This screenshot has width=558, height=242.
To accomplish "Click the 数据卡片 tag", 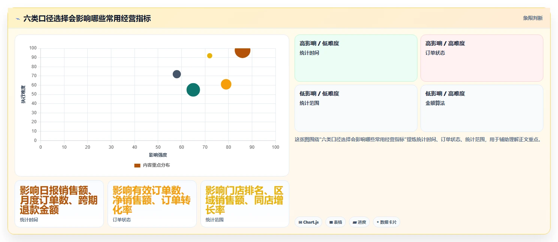I will 386,222.
